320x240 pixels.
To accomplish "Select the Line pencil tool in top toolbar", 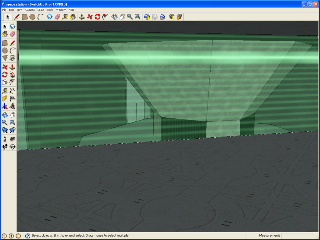I will tap(17, 17).
